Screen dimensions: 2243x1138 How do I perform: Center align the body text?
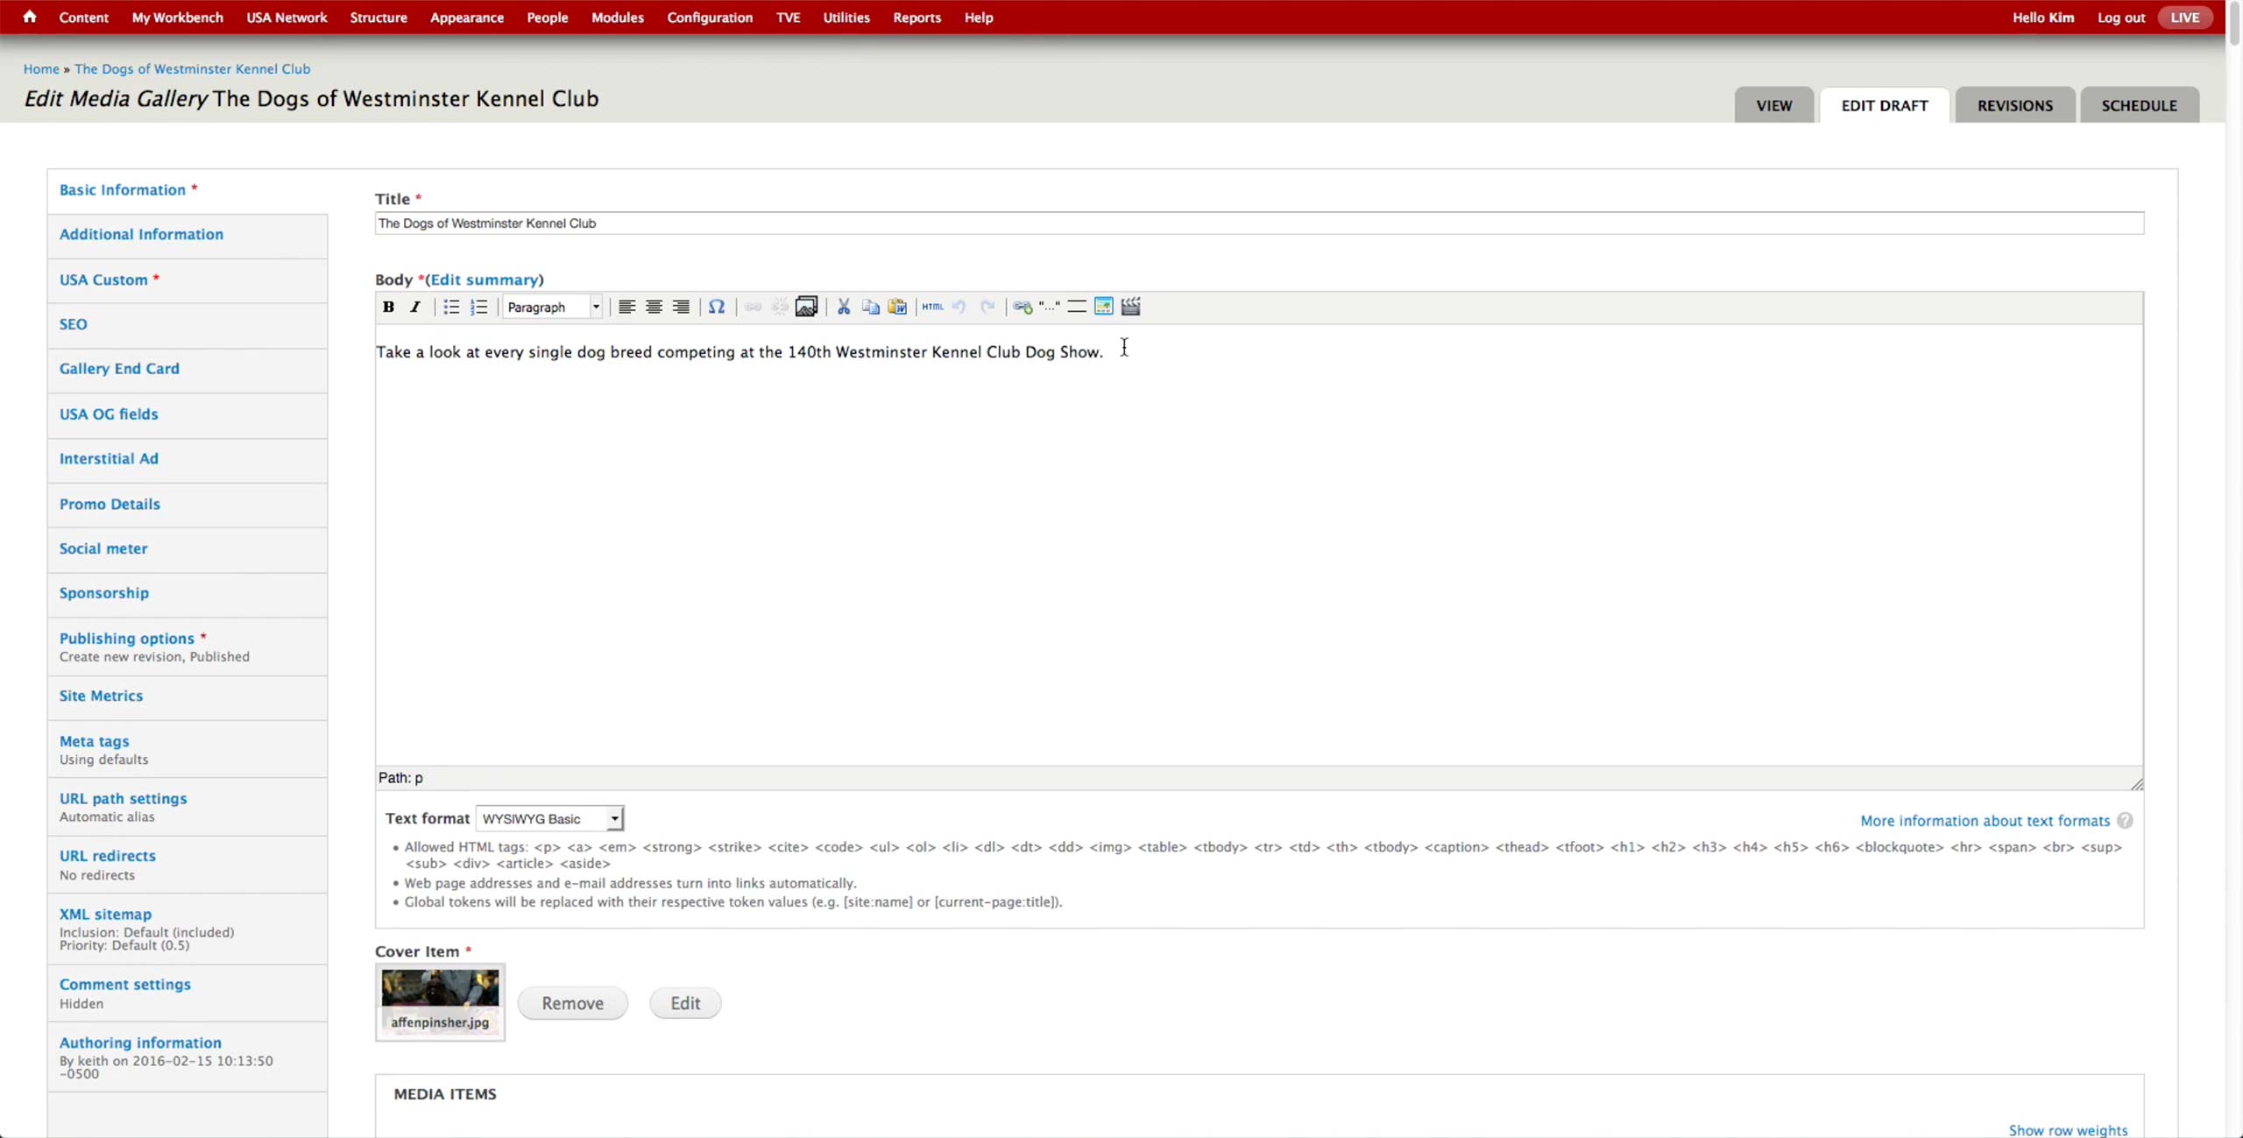654,307
